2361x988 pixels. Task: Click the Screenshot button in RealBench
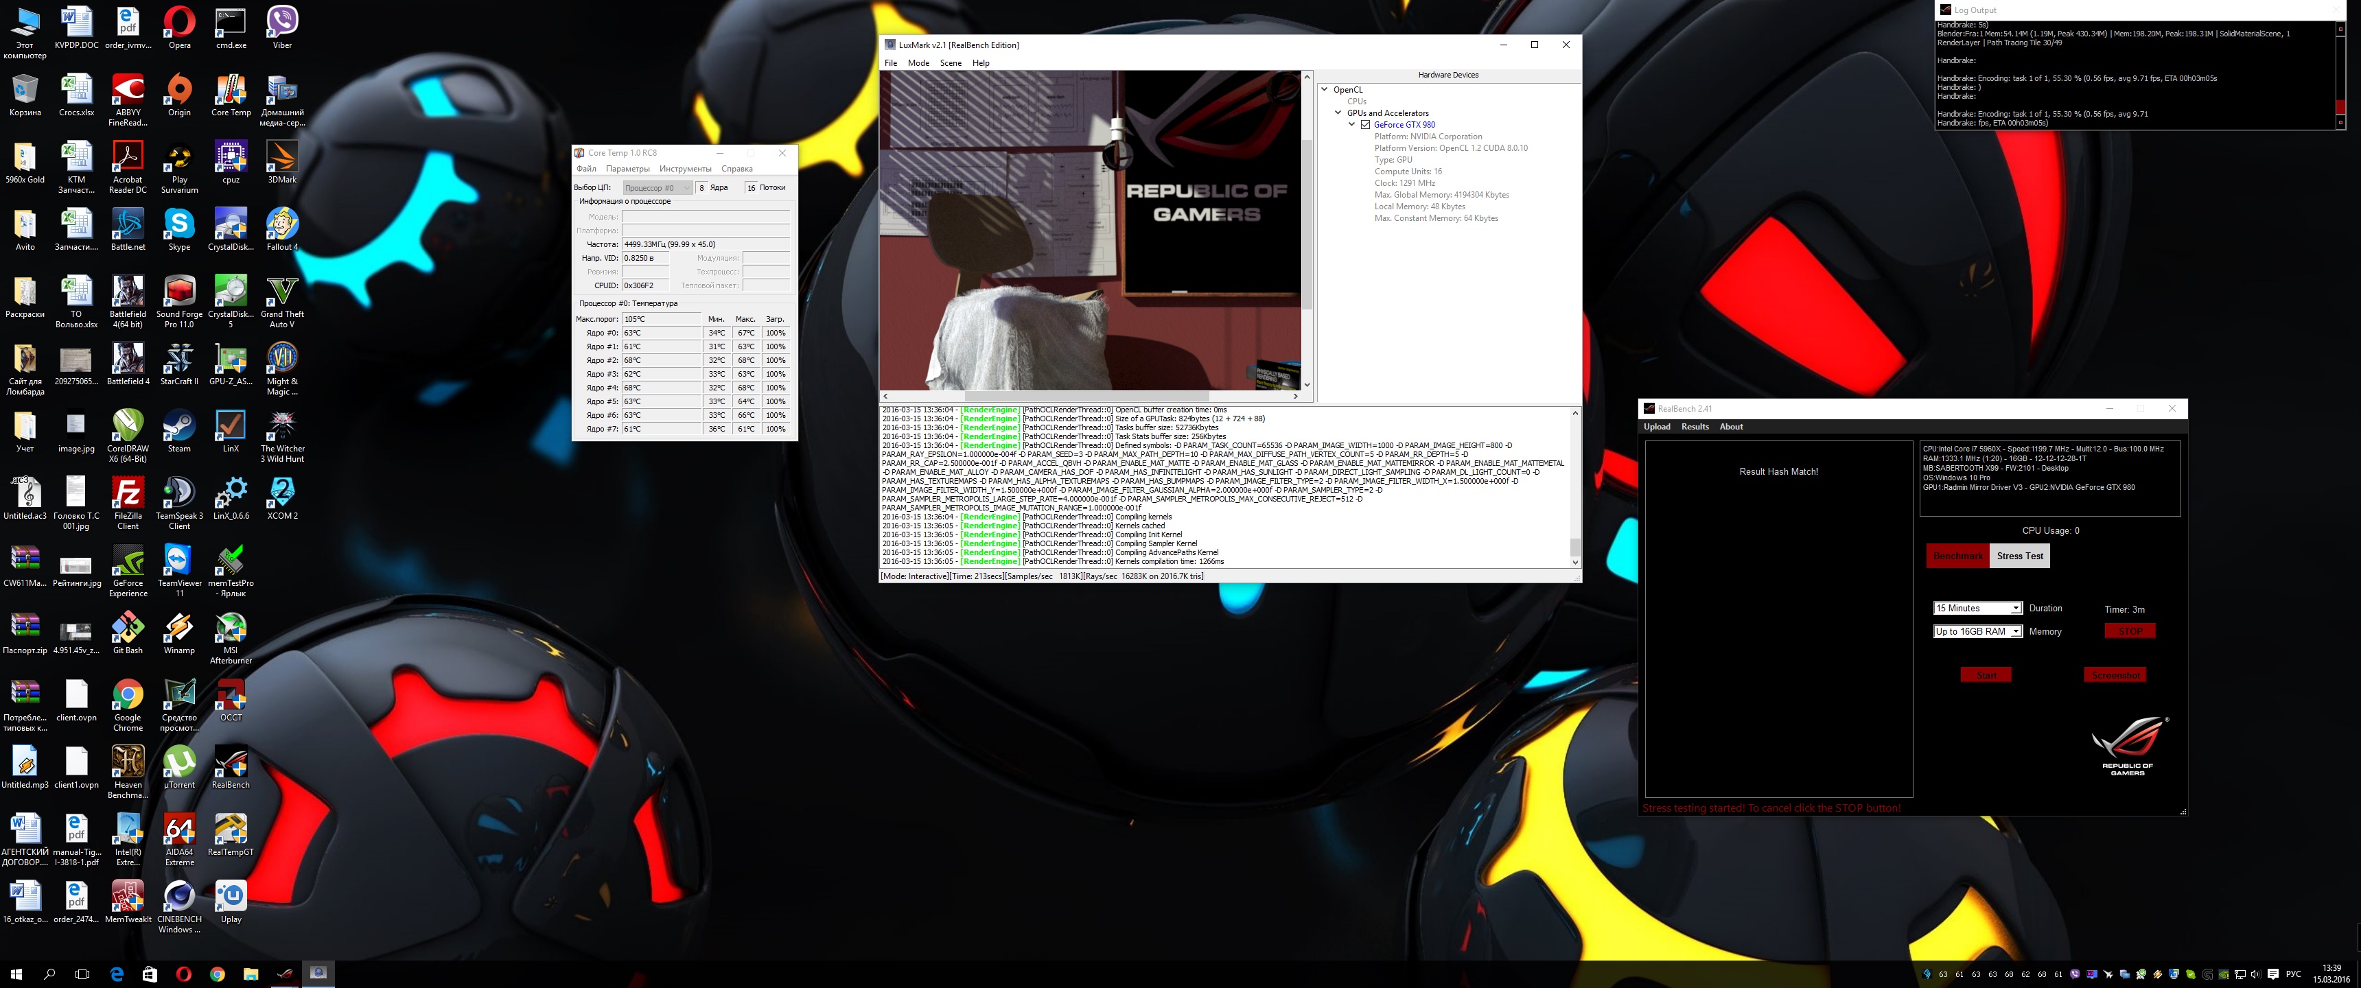tap(2115, 674)
